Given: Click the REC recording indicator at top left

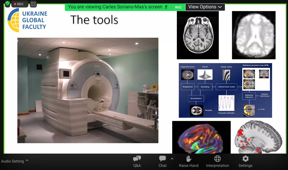Looking at the screenshot, I should [x=19, y=4].
